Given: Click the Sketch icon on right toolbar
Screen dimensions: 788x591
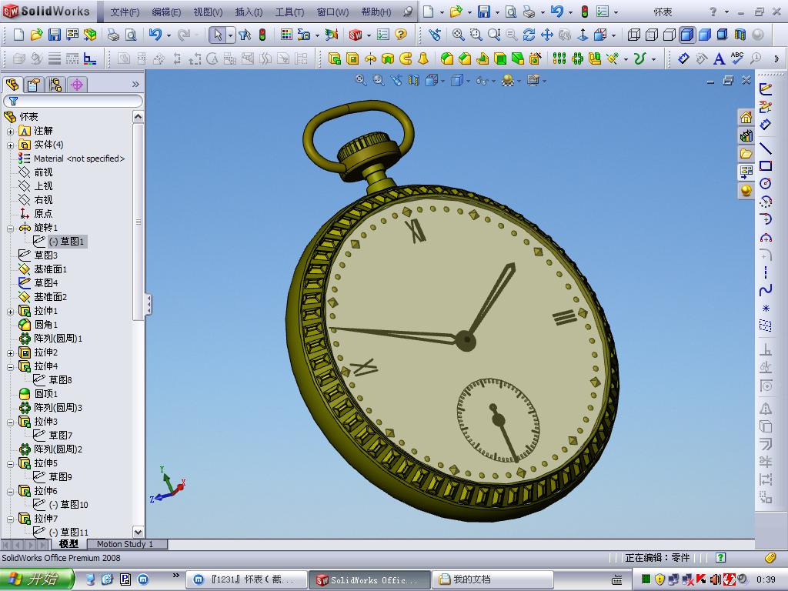Looking at the screenshot, I should (766, 89).
